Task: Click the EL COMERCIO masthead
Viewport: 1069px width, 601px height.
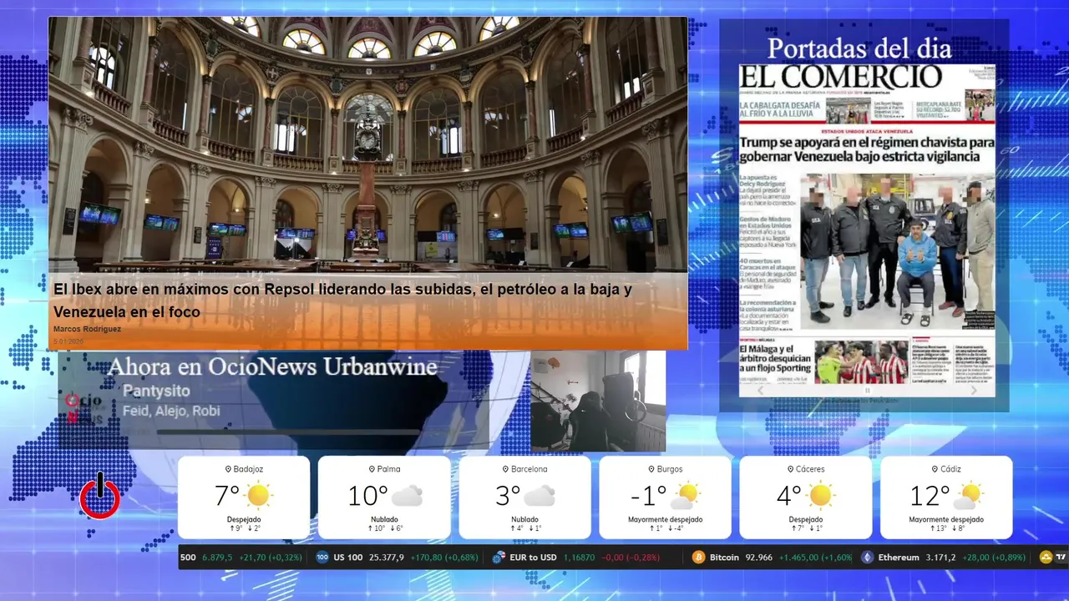Action: tap(842, 77)
